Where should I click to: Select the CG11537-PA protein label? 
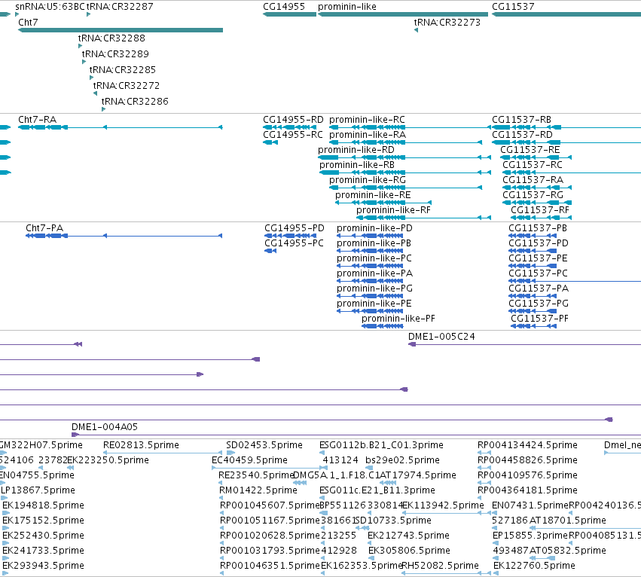coord(539,288)
